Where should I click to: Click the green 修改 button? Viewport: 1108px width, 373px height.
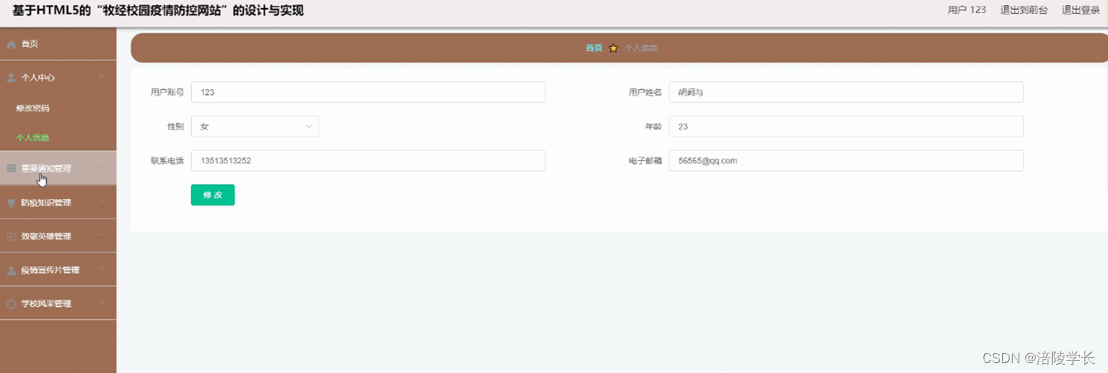(x=213, y=195)
